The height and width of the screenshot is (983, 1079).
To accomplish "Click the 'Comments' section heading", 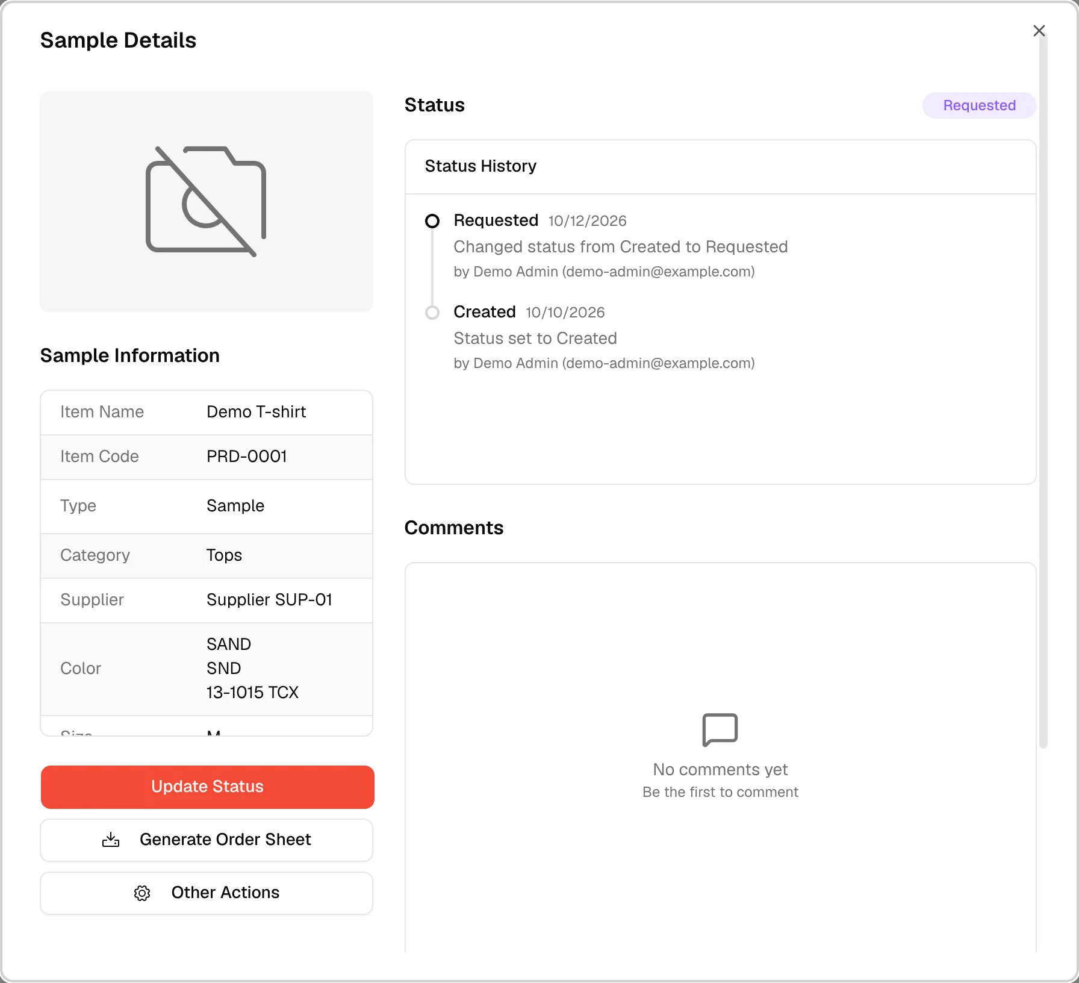I will 454,528.
